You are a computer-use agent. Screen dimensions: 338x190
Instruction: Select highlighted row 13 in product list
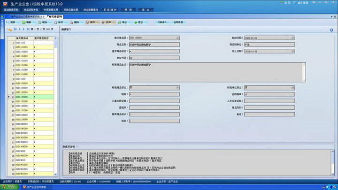pyautogui.click(x=31, y=97)
